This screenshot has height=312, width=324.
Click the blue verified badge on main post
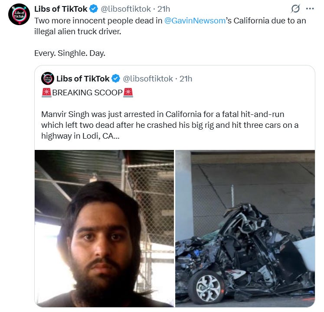94,9
